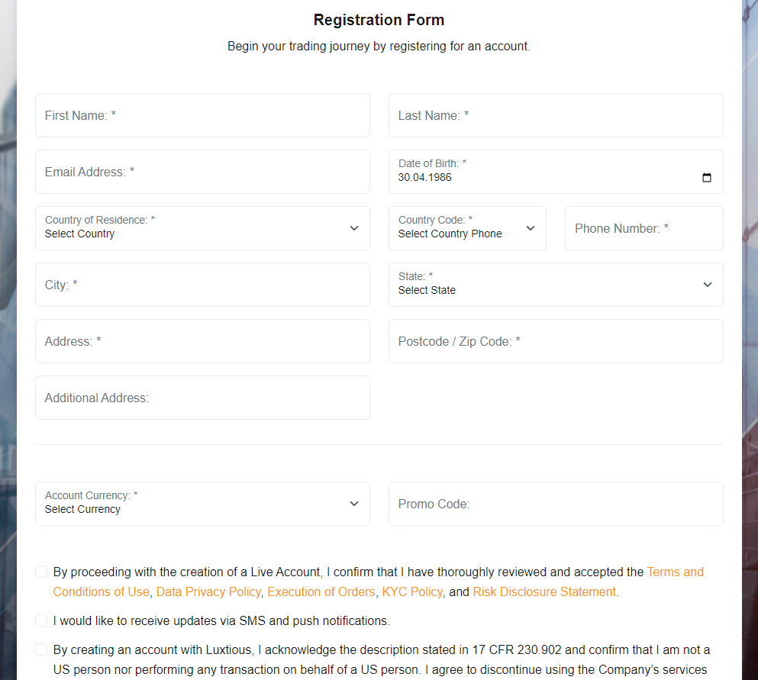
Task: Enable SMS and push notification updates
Action: click(40, 620)
